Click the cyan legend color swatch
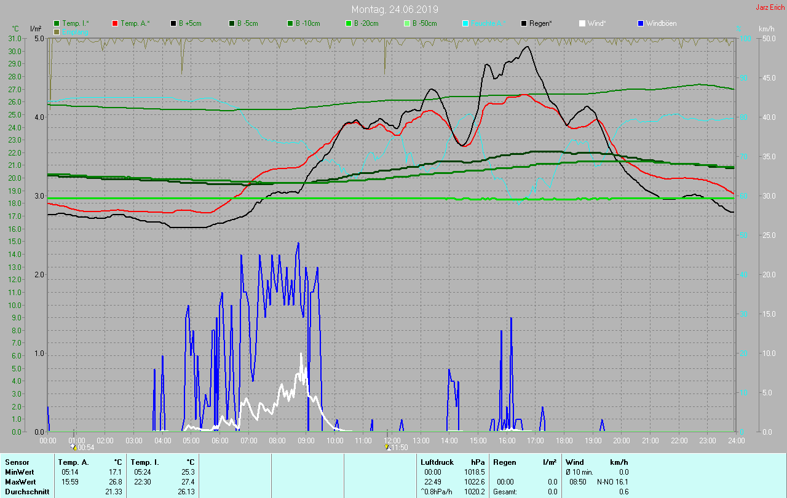The width and height of the screenshot is (787, 498). point(465,23)
